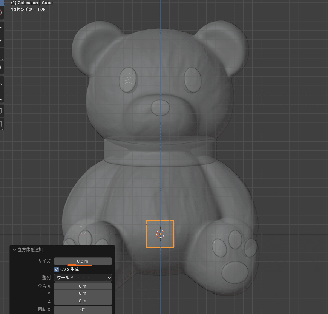The image size is (328, 314).
Task: Click the 回転 X field showing 0°
Action: (83, 309)
